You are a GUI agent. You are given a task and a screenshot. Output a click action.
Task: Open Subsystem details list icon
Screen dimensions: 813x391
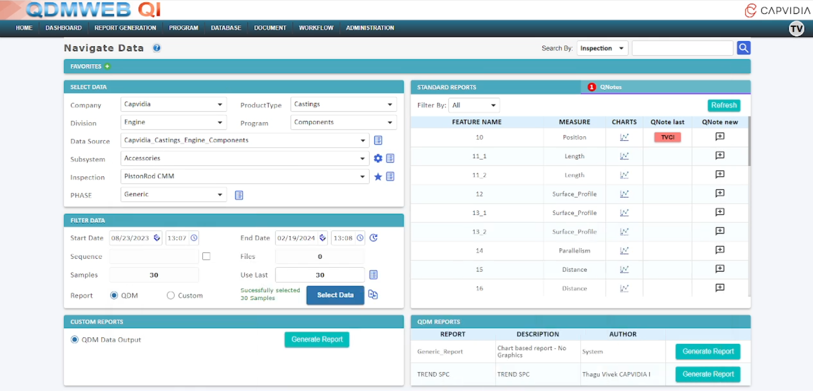pyautogui.click(x=390, y=159)
